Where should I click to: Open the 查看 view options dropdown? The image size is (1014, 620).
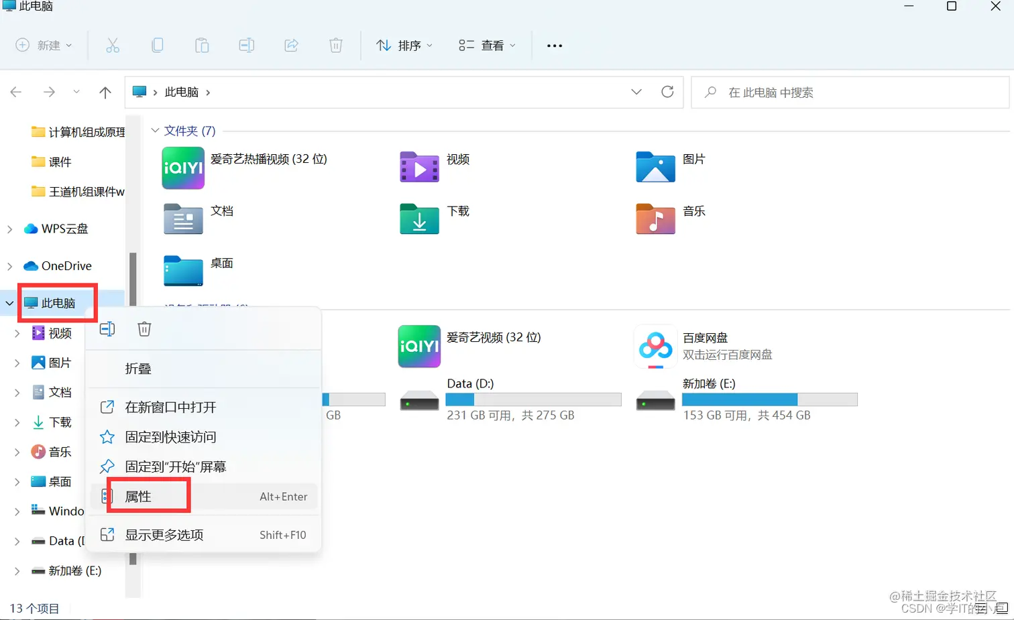[486, 45]
